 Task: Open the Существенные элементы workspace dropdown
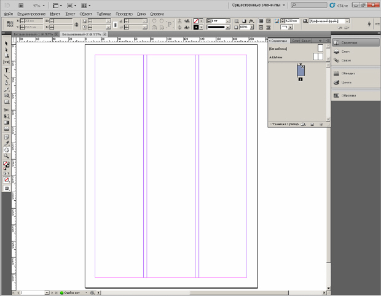(258, 5)
